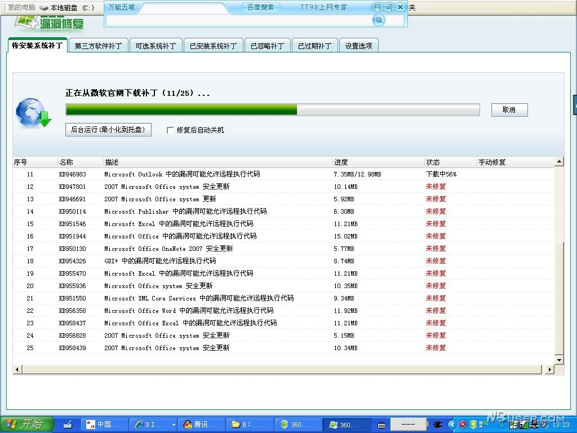Expand the hidden tray icons arrow
577x433 pixels.
click(x=452, y=425)
